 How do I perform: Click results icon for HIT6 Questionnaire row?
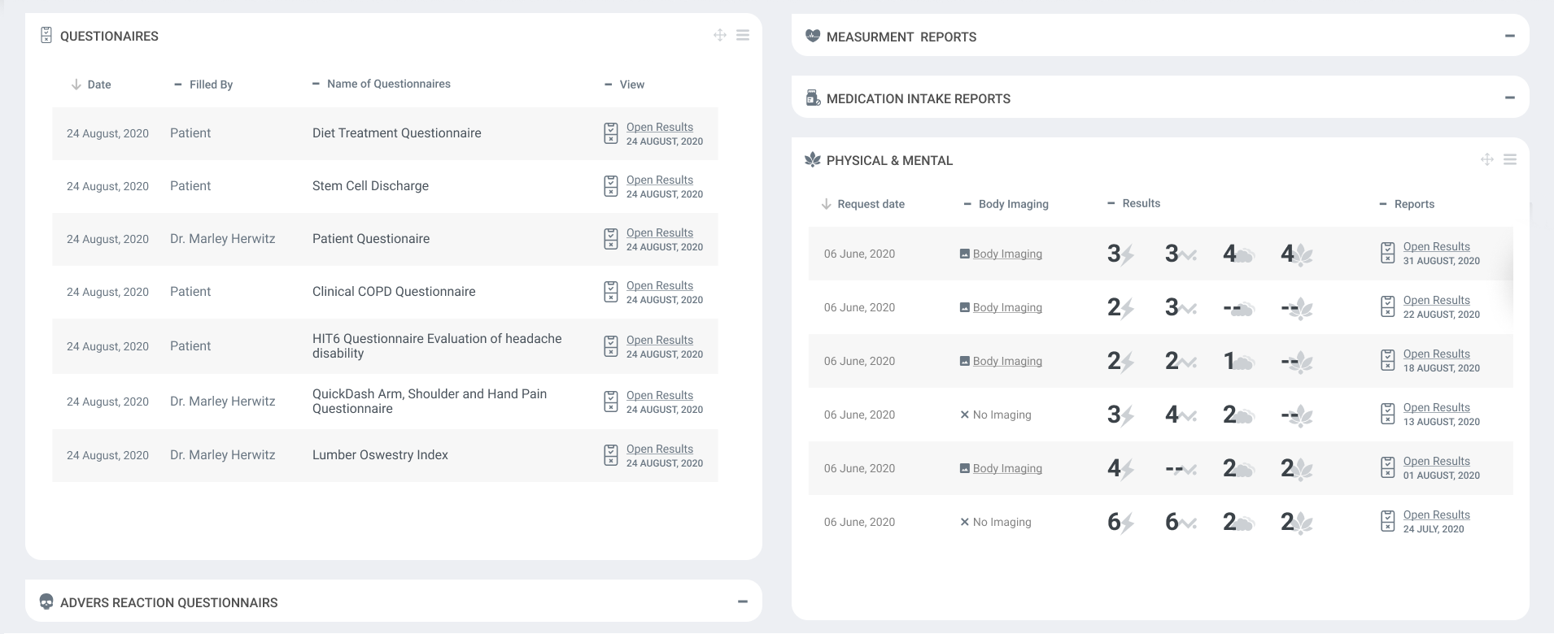tap(611, 346)
